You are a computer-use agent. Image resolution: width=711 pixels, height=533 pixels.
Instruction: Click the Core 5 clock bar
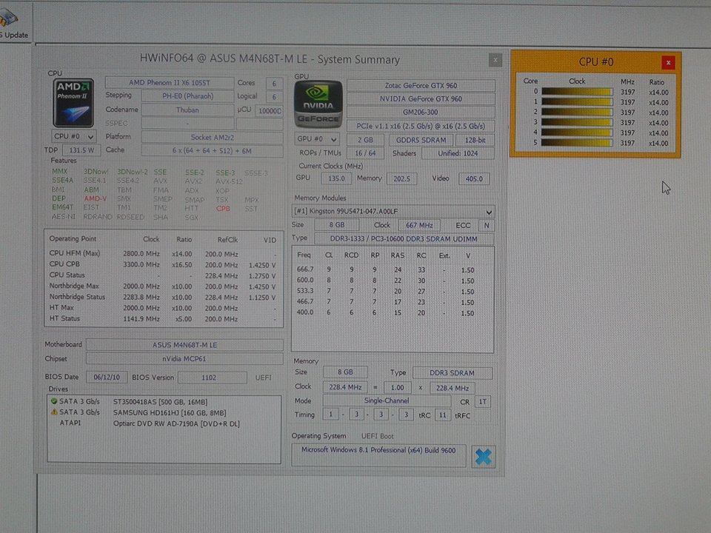coord(577,143)
